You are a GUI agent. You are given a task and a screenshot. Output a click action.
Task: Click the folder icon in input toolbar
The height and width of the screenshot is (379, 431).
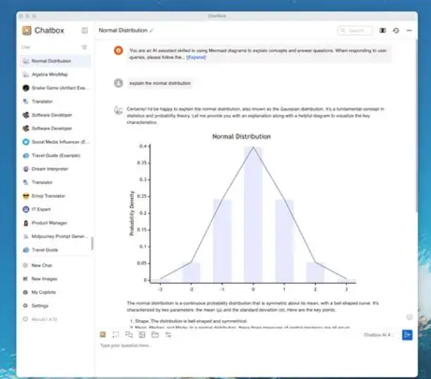click(155, 334)
